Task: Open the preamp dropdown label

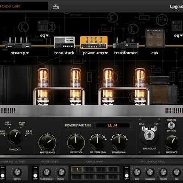Action: click(20, 53)
